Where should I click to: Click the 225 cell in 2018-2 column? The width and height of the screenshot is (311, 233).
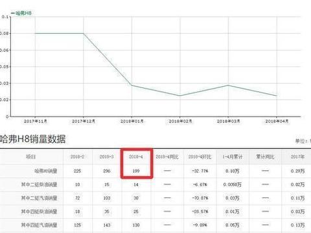[77, 171]
